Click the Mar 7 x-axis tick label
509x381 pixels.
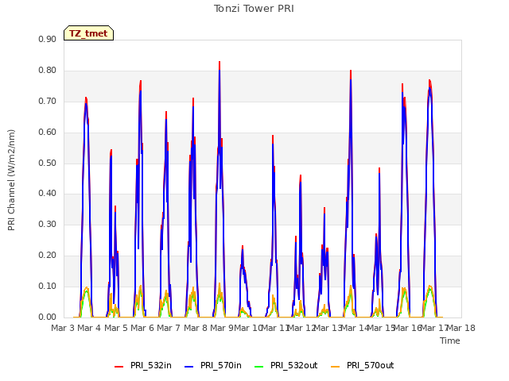[x=169, y=328]
